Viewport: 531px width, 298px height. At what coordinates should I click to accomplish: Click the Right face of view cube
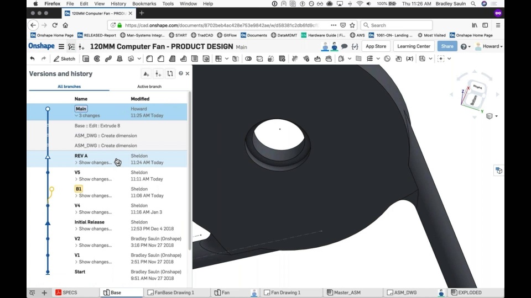(477, 87)
